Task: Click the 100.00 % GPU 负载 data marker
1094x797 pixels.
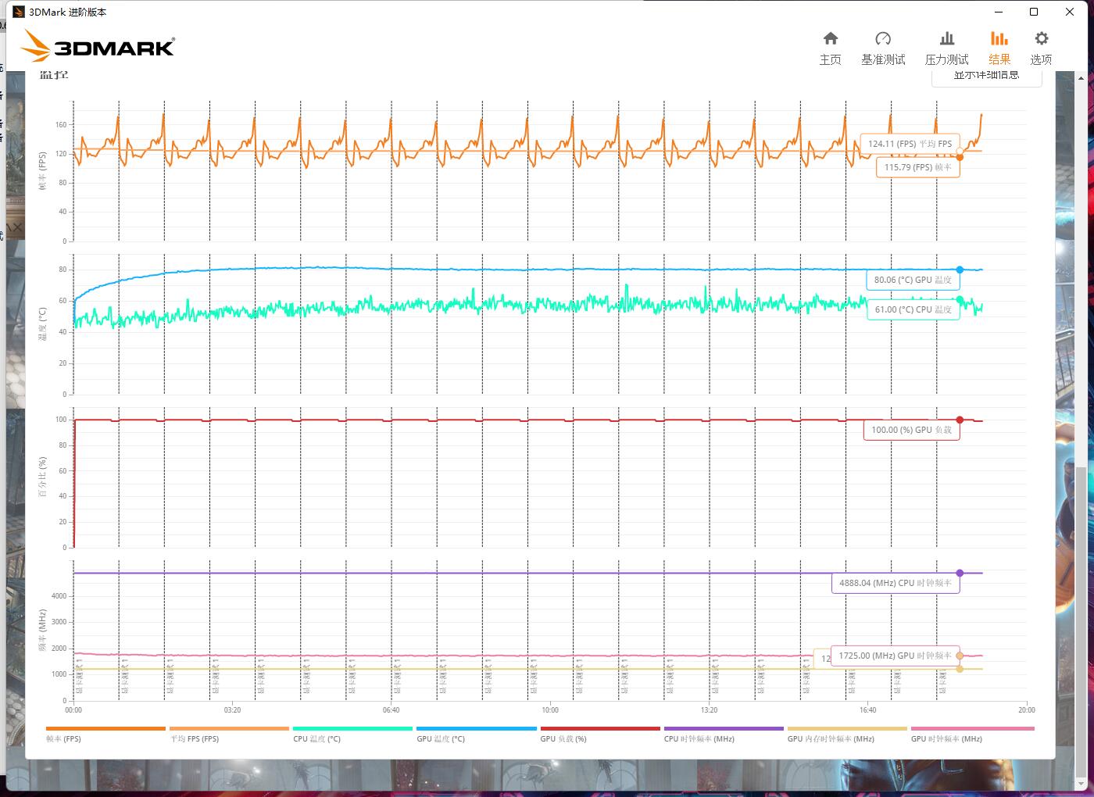Action: coord(960,420)
